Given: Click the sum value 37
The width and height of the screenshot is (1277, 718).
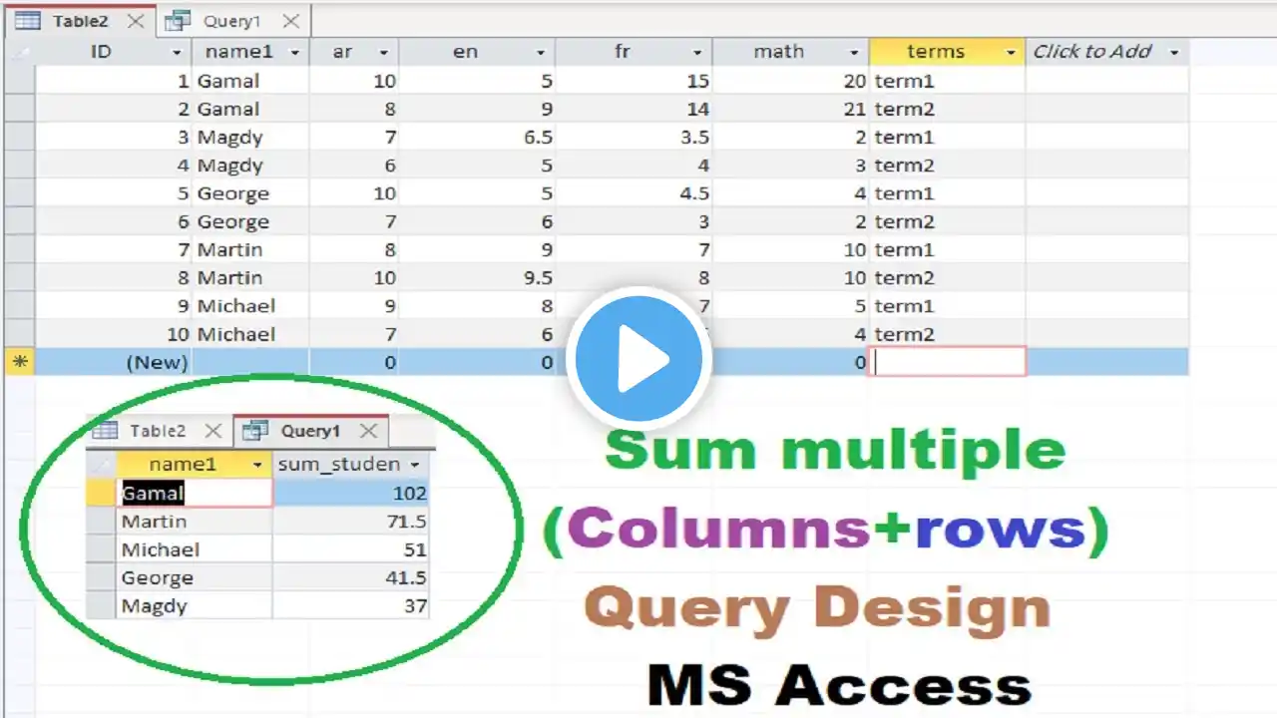Looking at the screenshot, I should [416, 605].
